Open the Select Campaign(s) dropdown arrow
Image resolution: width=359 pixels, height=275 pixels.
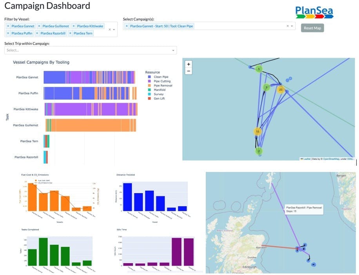tap(292, 26)
